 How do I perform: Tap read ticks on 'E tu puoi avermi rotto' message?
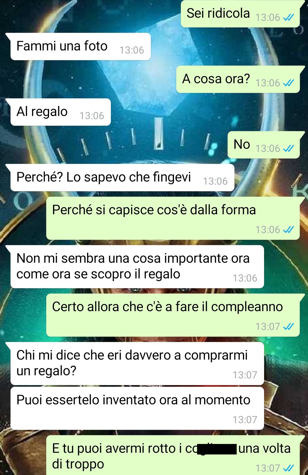[x=288, y=468]
